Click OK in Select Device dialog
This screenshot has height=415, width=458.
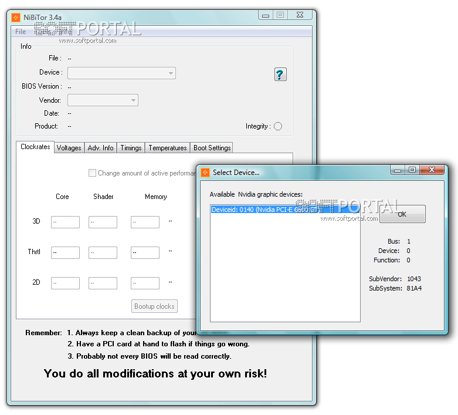(x=402, y=214)
